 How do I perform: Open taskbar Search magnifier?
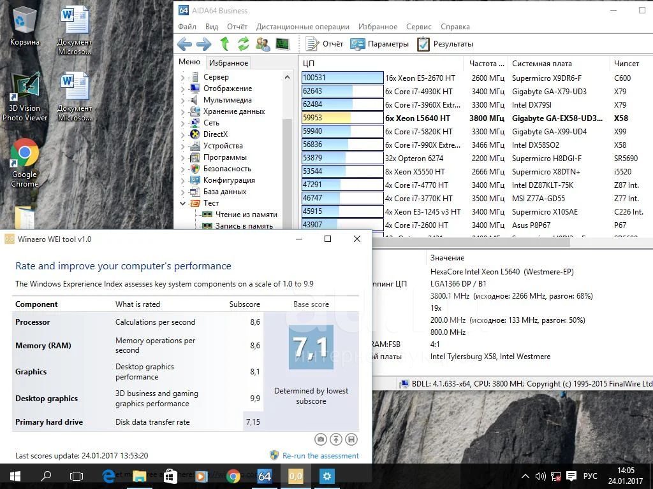click(x=46, y=476)
